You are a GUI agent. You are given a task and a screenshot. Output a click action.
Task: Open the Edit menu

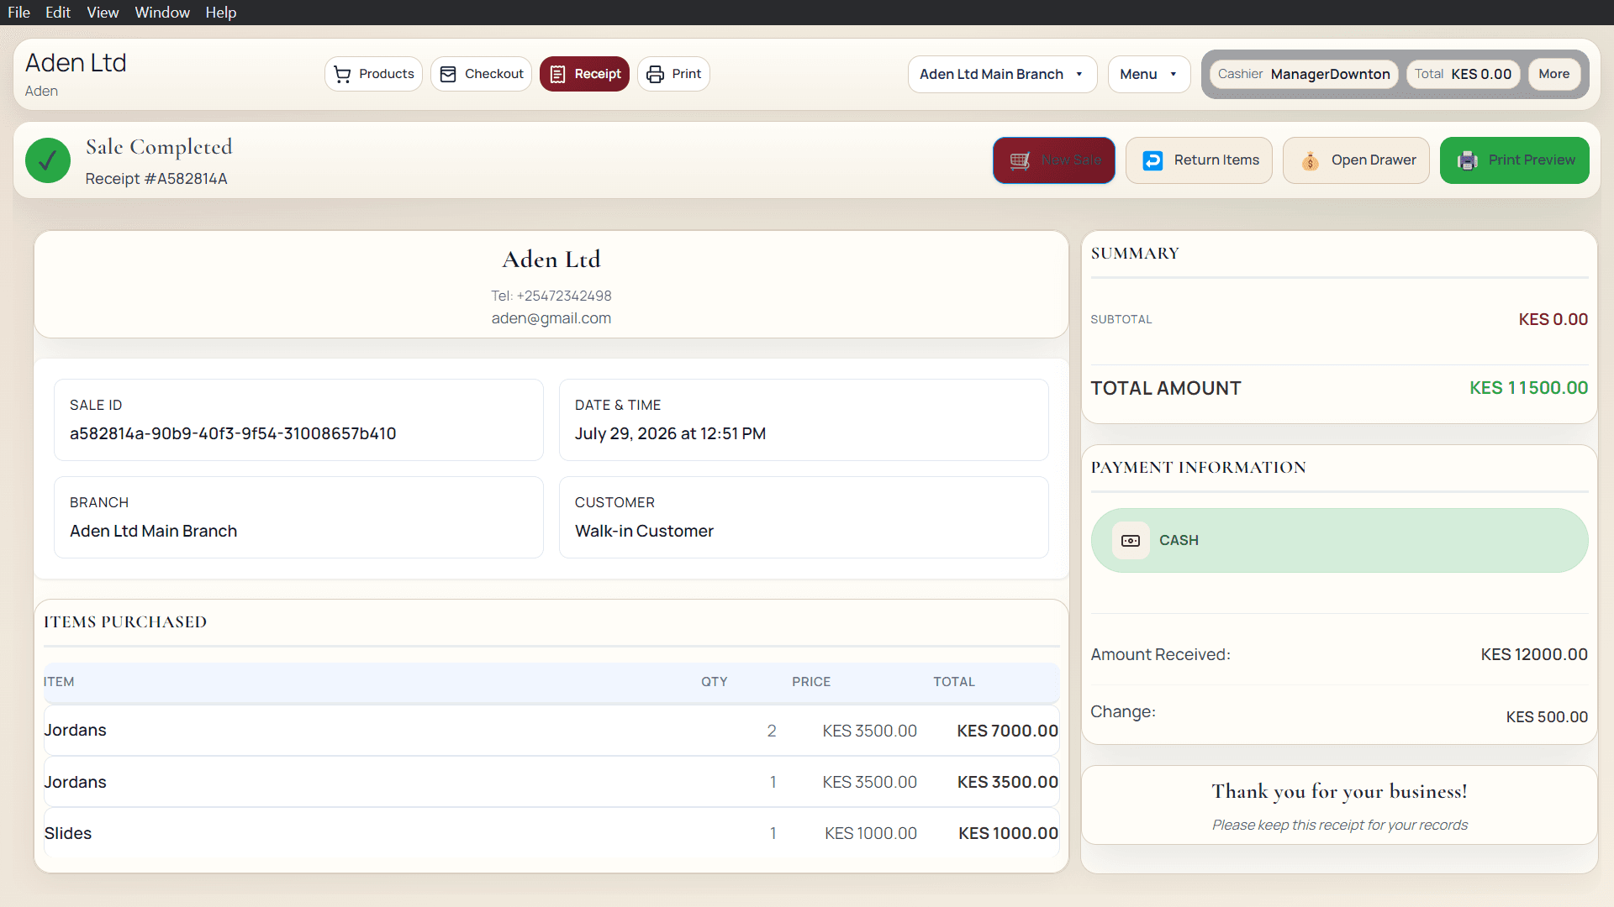click(x=58, y=13)
